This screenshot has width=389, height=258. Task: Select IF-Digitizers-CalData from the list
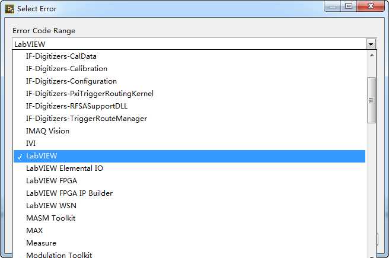pos(189,56)
